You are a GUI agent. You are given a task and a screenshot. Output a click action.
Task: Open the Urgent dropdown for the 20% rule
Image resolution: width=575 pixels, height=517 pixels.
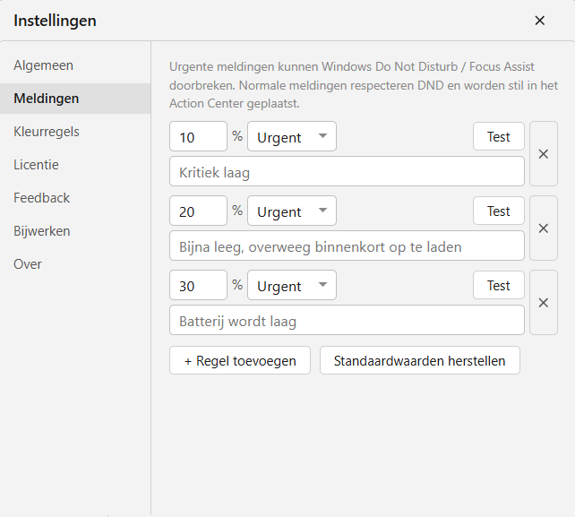[x=292, y=211]
